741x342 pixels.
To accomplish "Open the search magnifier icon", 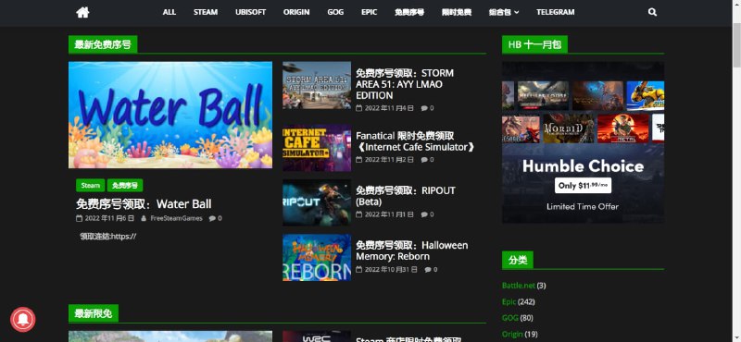I will (x=653, y=12).
